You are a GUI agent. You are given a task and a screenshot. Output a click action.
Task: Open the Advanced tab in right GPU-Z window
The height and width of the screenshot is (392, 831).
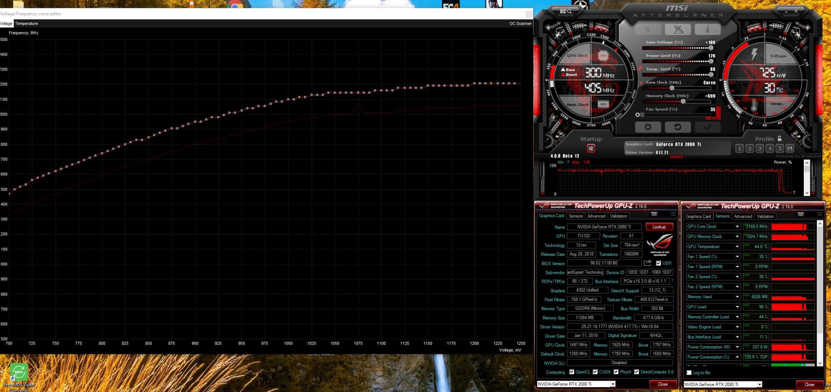[x=743, y=216]
